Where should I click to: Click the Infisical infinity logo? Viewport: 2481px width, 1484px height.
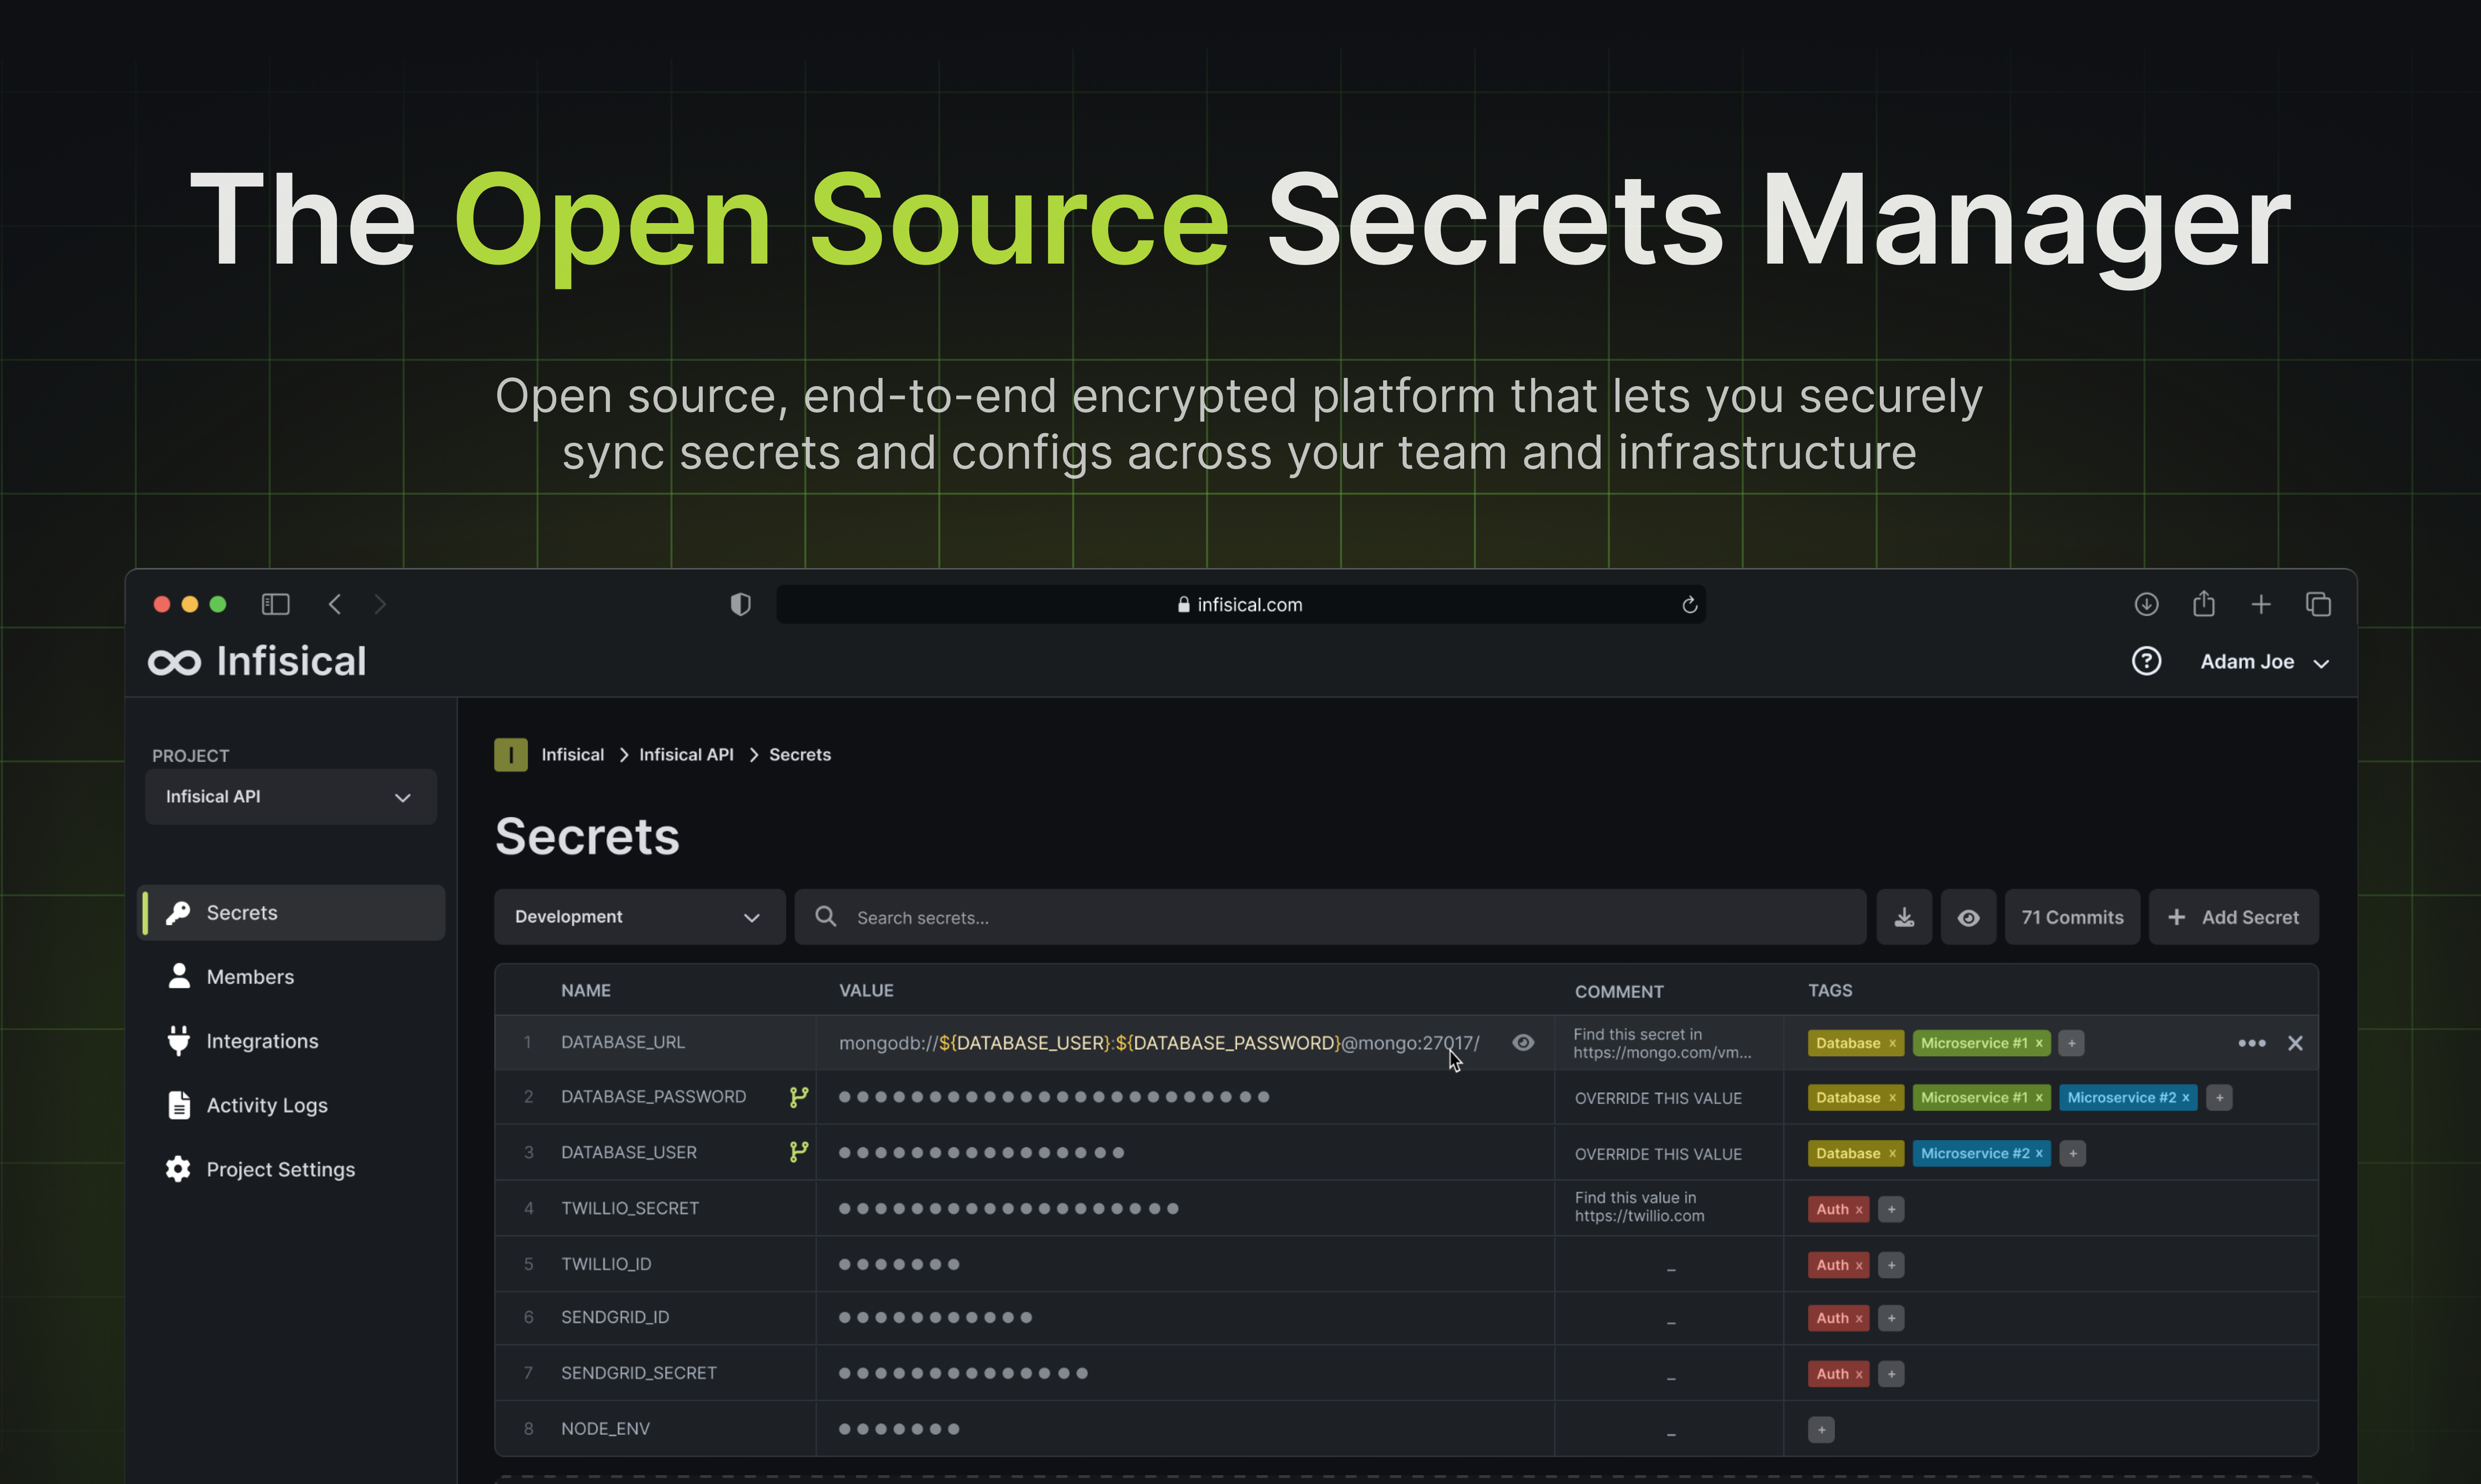(x=173, y=661)
